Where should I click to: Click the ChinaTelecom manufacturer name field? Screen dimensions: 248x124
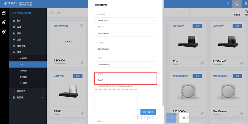[125, 64]
